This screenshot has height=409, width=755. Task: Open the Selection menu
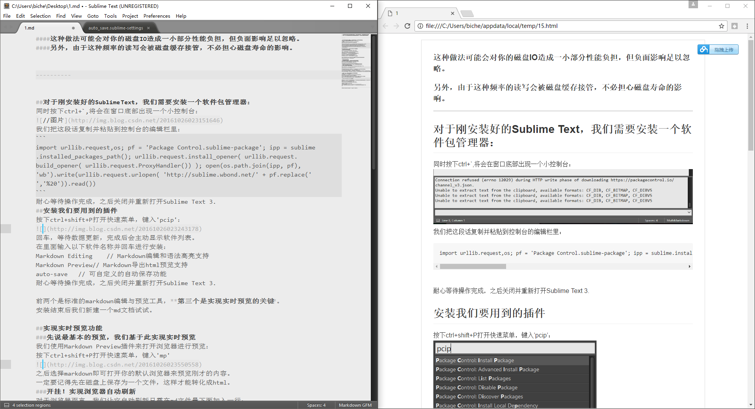41,16
